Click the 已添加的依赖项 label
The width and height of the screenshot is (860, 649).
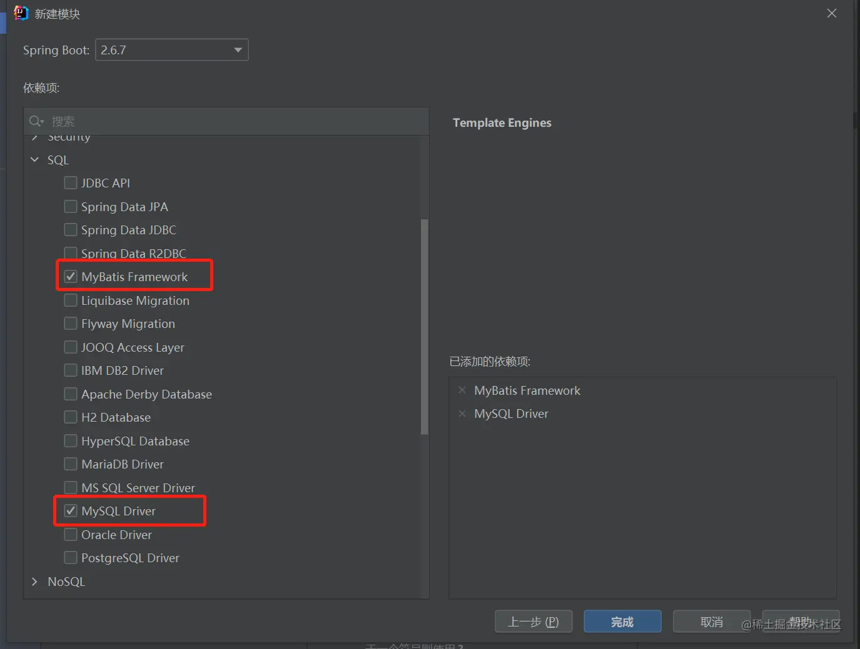[x=490, y=362]
